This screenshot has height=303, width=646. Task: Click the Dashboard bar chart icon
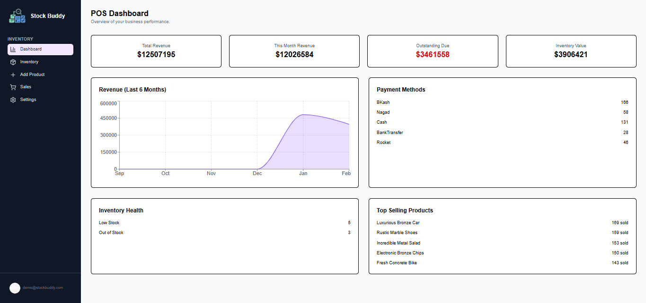pos(13,49)
